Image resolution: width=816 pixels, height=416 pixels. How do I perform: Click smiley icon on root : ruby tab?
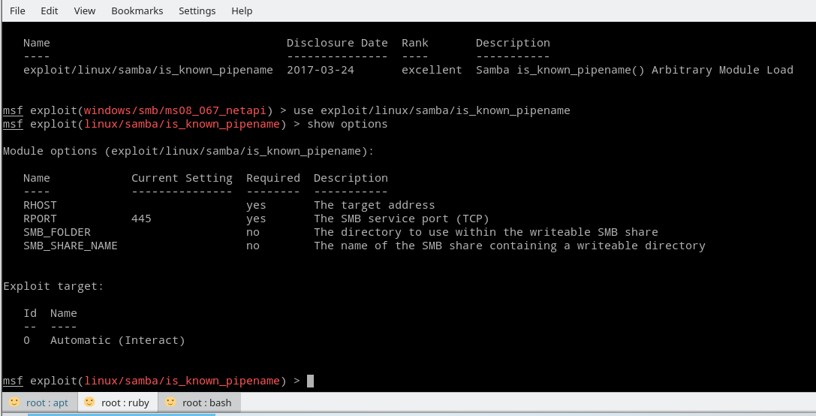(x=89, y=402)
